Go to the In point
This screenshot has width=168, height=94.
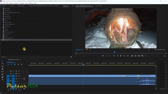pyautogui.click(x=114, y=56)
